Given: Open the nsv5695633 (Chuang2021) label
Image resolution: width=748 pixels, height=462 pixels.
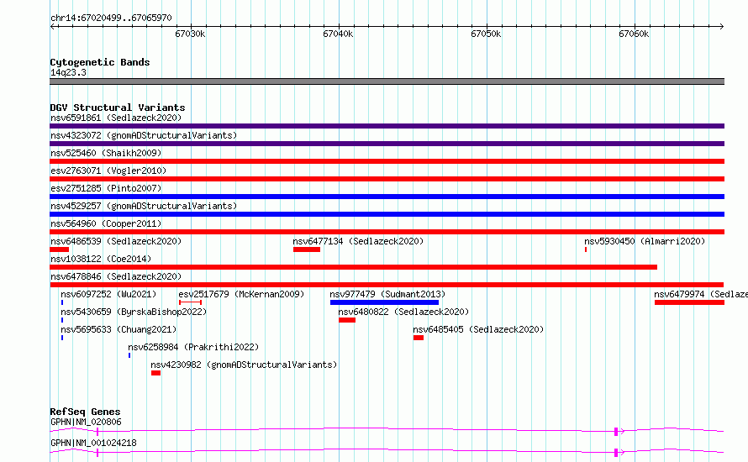Looking at the screenshot, I should click(119, 329).
